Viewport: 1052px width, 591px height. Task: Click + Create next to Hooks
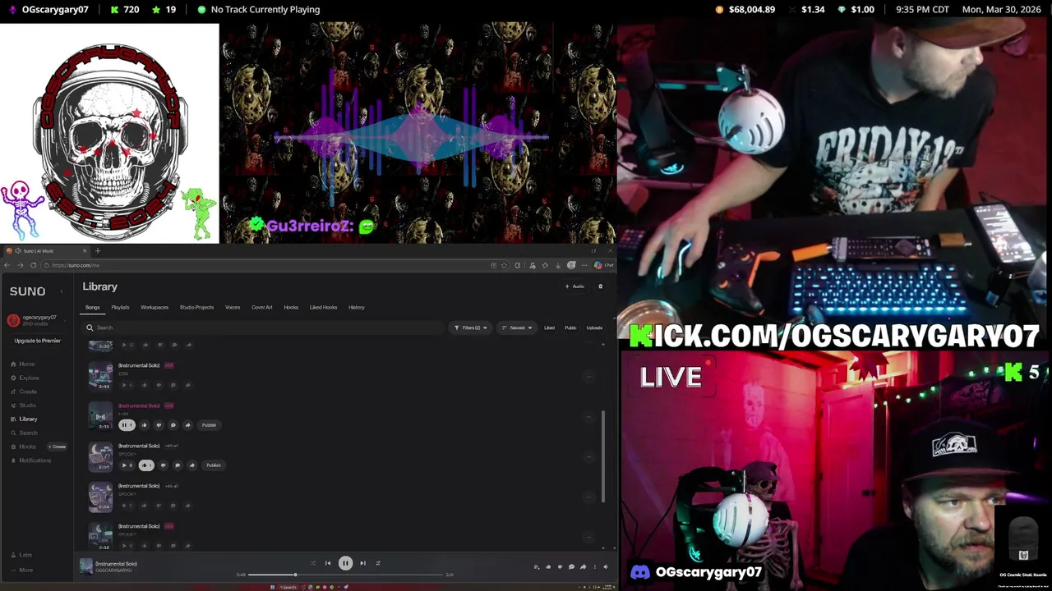coord(58,447)
